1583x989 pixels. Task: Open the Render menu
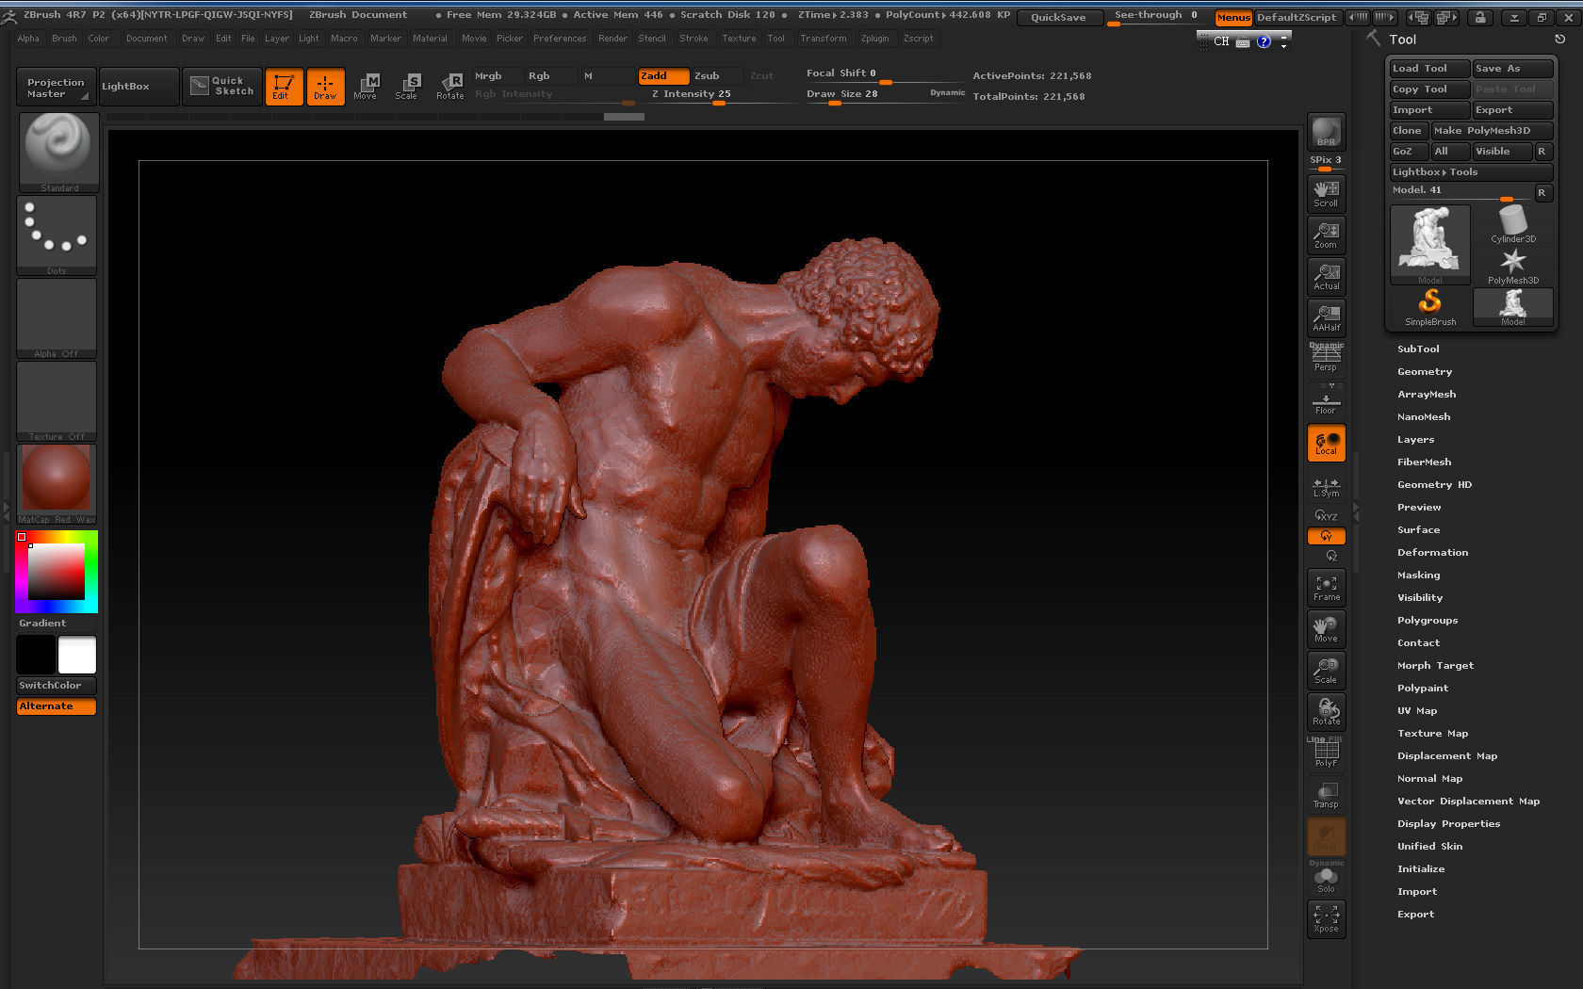pos(612,39)
